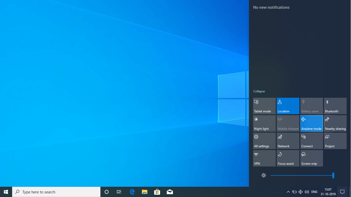The width and height of the screenshot is (351, 197).
Task: Click the "No new notifications" text
Action: (x=271, y=7)
